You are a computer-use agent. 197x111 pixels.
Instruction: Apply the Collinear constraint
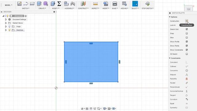187,67
